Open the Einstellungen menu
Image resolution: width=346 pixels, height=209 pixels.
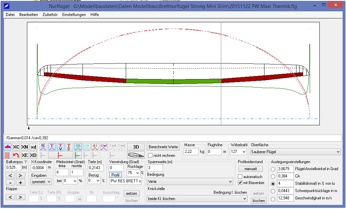74,15
